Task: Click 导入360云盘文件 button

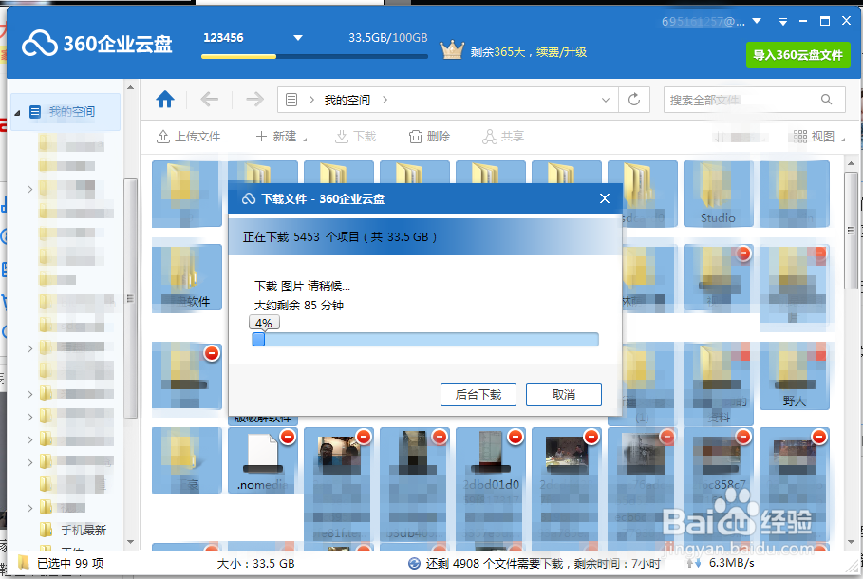Action: pyautogui.click(x=798, y=55)
